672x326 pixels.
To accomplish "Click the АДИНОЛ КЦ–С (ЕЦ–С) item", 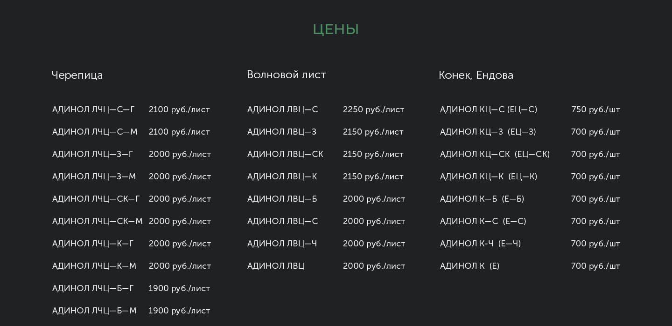I will (489, 110).
